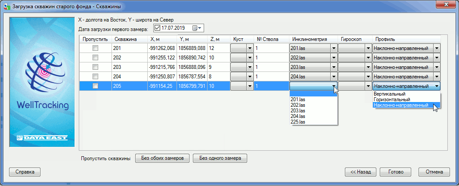Check the skip checkbox for well 203
Image resolution: width=459 pixels, height=186 pixels.
(x=96, y=67)
